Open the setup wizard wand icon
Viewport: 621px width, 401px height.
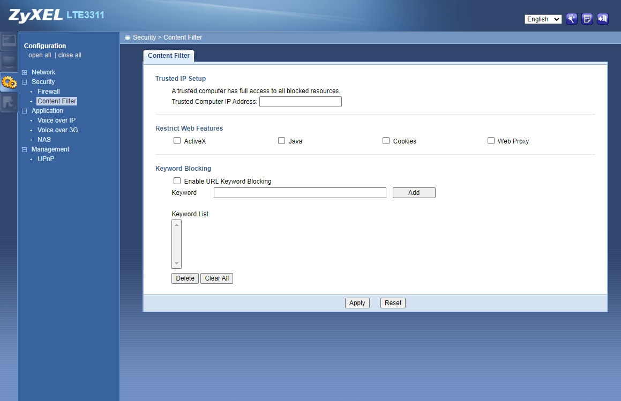click(x=571, y=19)
